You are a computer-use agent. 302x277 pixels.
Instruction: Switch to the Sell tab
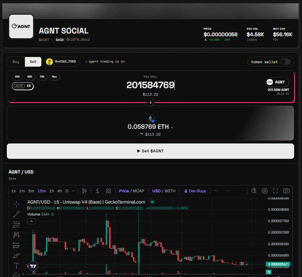click(33, 62)
